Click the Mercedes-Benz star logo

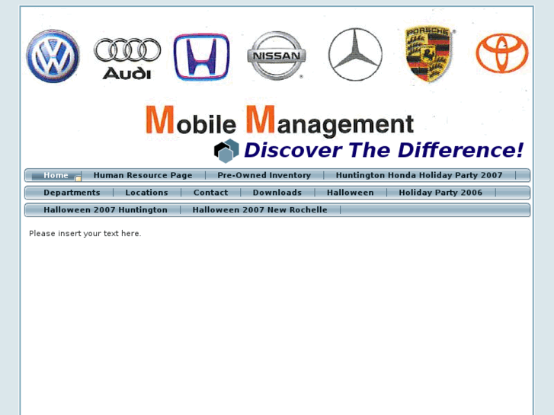355,54
